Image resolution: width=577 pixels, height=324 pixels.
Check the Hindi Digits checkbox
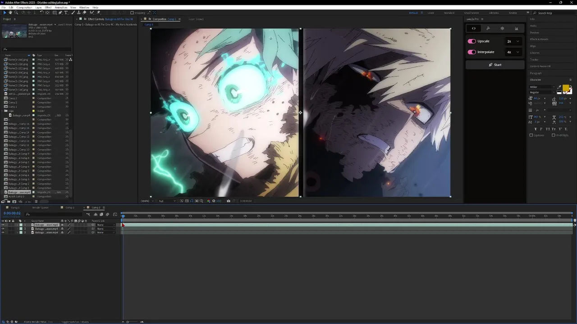(x=553, y=135)
